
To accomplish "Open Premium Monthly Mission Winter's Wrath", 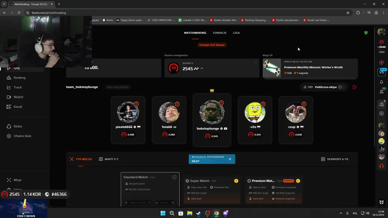I will [310, 68].
